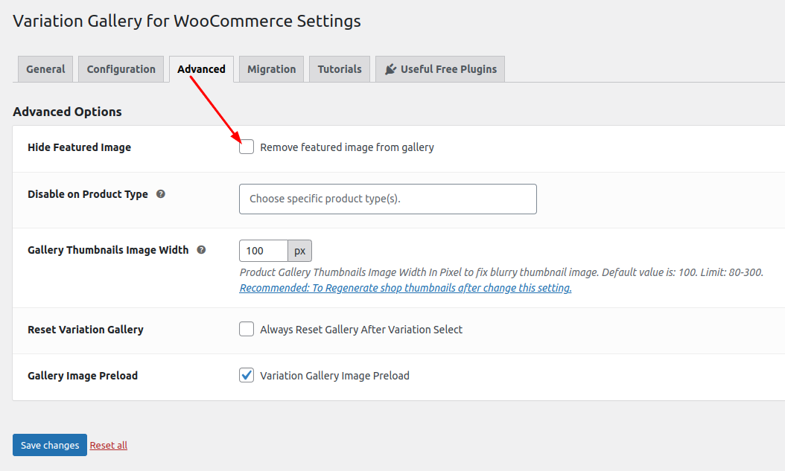The height and width of the screenshot is (471, 785).
Task: Click the Gallery Thumbnails Image Width label
Action: pyautogui.click(x=108, y=250)
